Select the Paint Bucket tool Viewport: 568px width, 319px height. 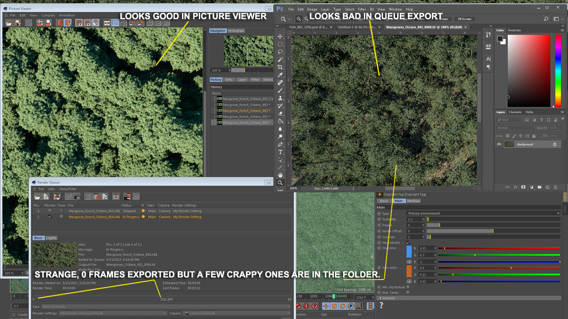[280, 121]
